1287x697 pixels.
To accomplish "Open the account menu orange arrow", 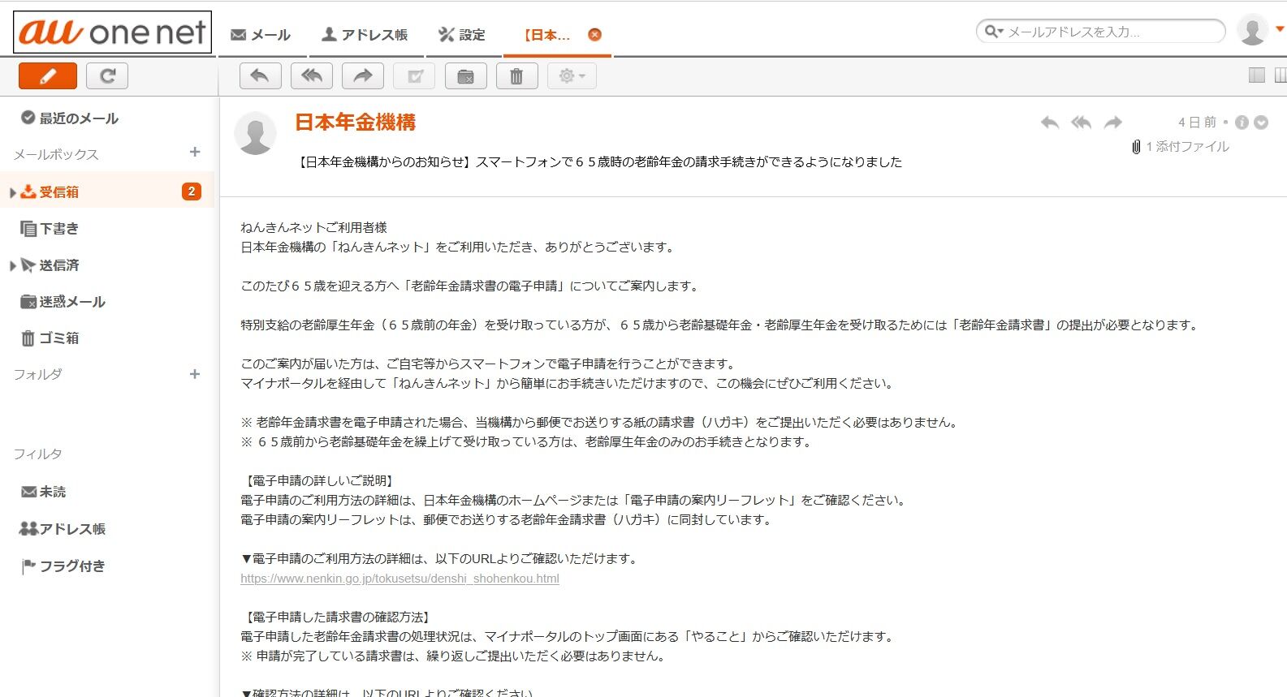I will (1280, 29).
